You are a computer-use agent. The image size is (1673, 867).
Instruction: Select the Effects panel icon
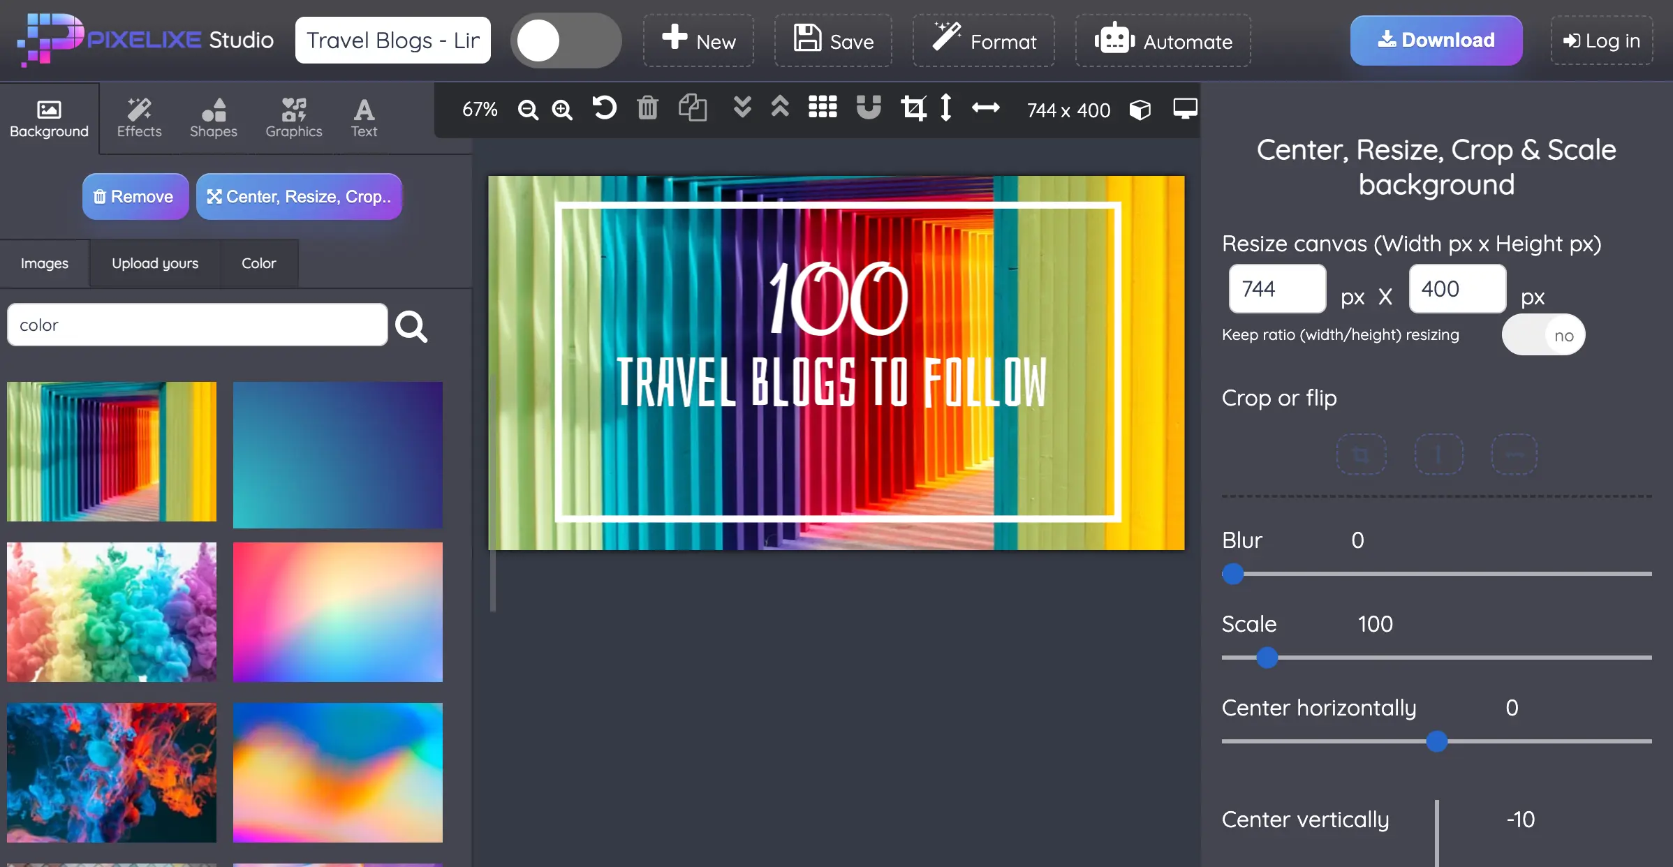click(x=138, y=117)
